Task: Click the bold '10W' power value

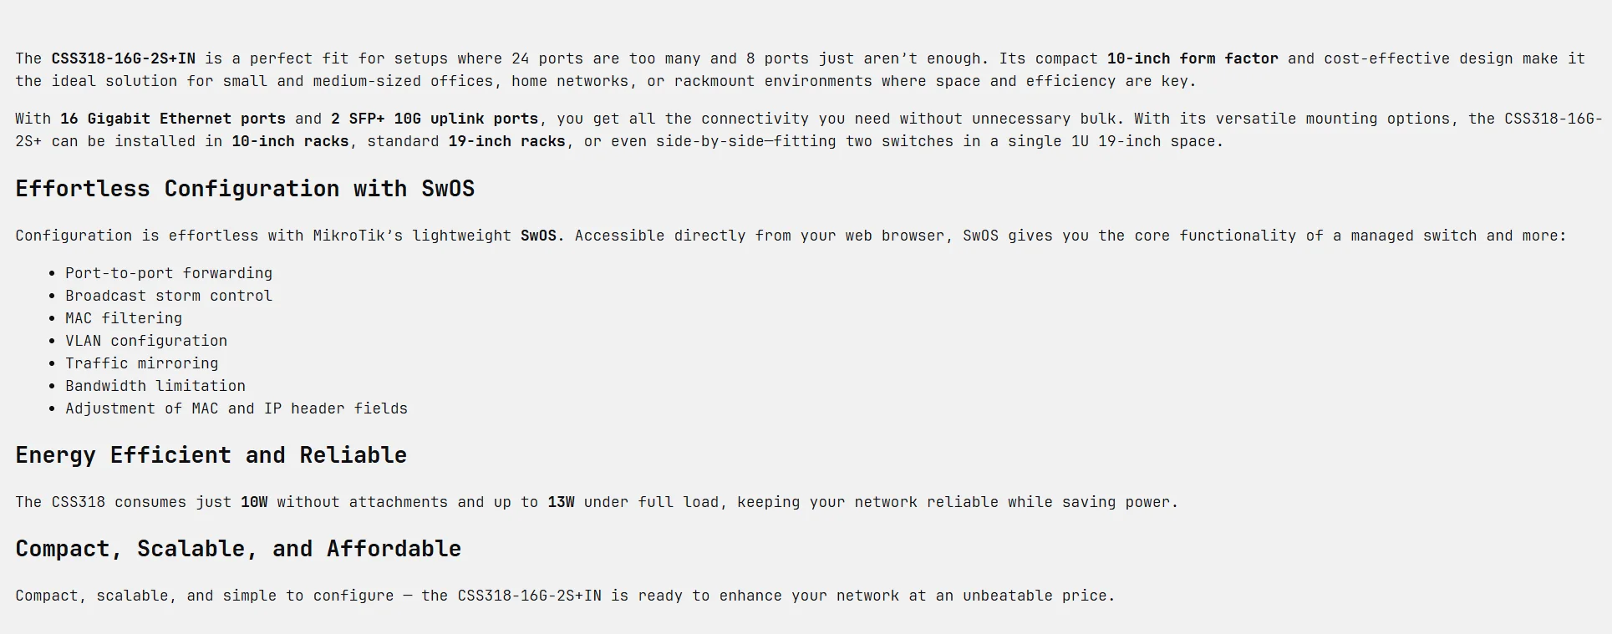Action: [x=254, y=502]
